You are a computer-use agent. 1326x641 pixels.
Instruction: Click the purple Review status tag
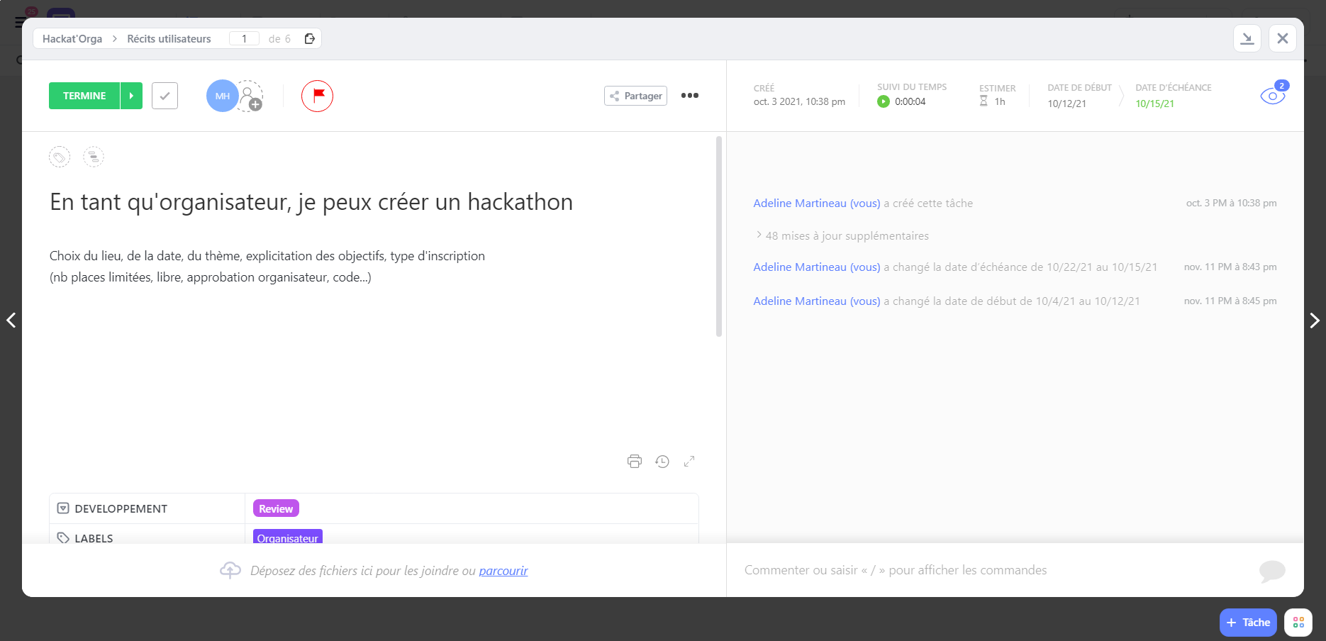[x=276, y=508]
